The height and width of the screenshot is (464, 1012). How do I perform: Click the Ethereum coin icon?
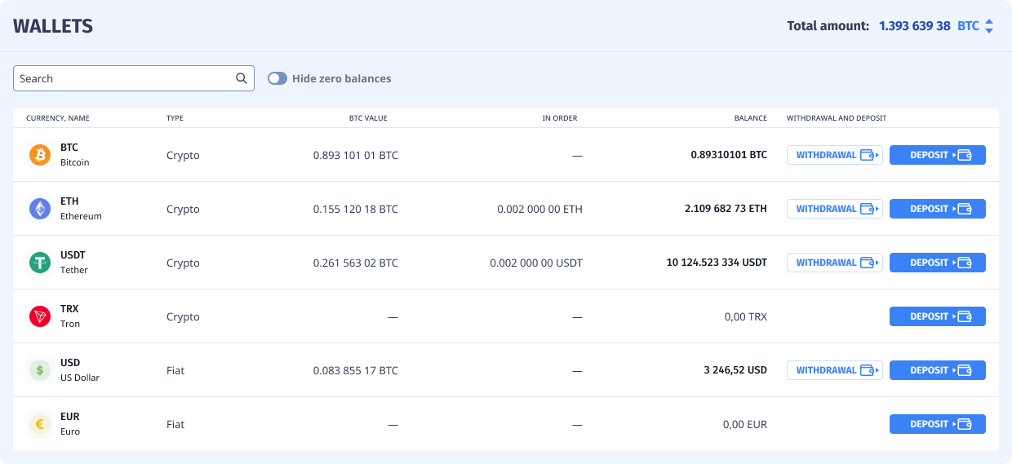pyautogui.click(x=40, y=209)
